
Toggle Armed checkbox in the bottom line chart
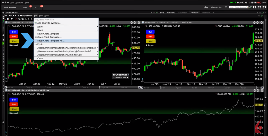(11, 113)
